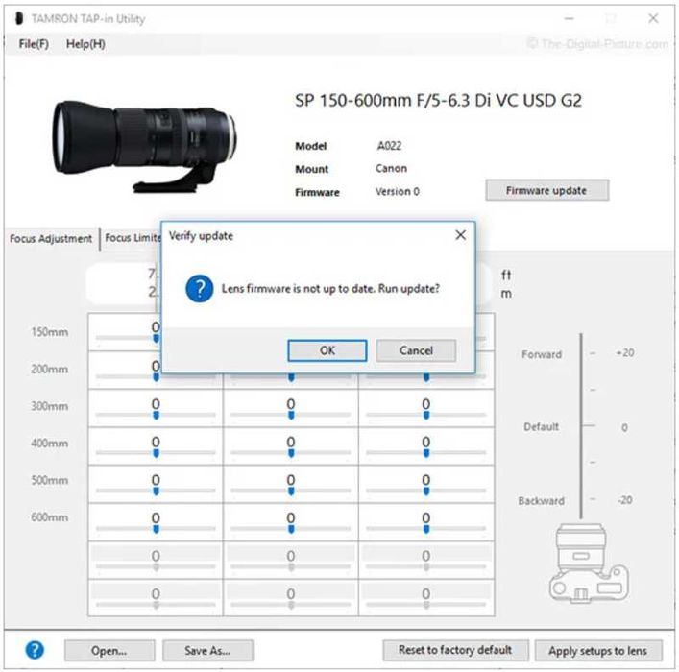Open the Help(H) menu

(85, 44)
